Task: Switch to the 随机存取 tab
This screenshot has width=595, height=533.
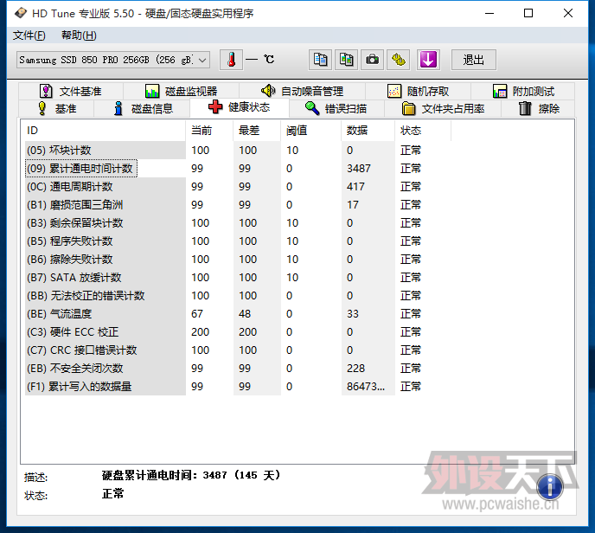Action: pos(419,91)
